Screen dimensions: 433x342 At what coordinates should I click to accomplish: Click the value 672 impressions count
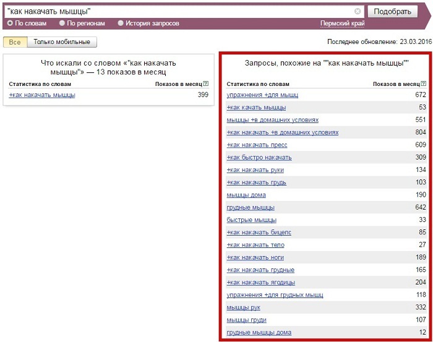click(421, 95)
